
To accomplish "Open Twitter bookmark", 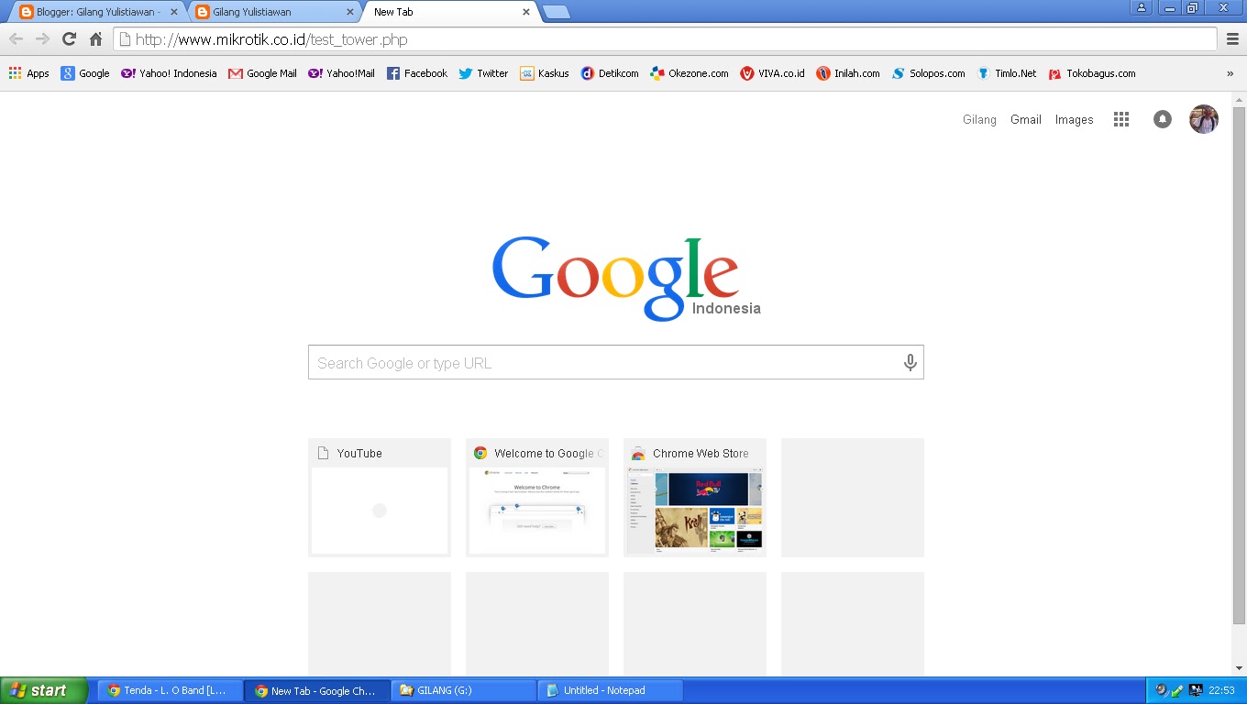I will [x=483, y=73].
